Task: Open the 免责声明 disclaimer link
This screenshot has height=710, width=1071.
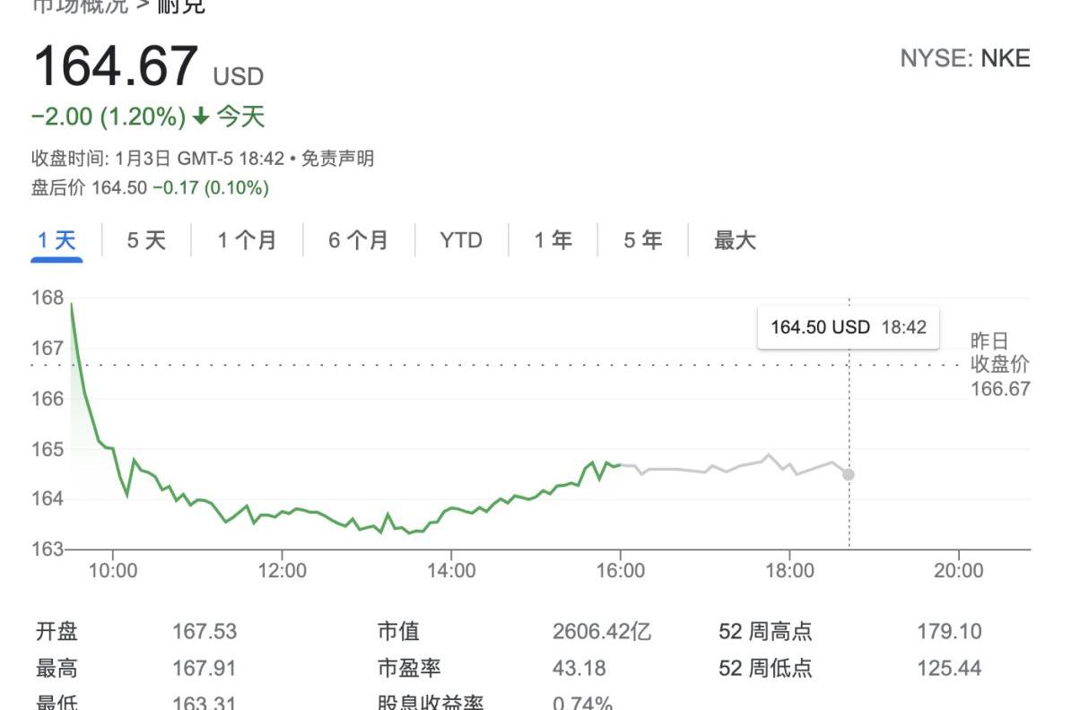Action: [x=337, y=159]
